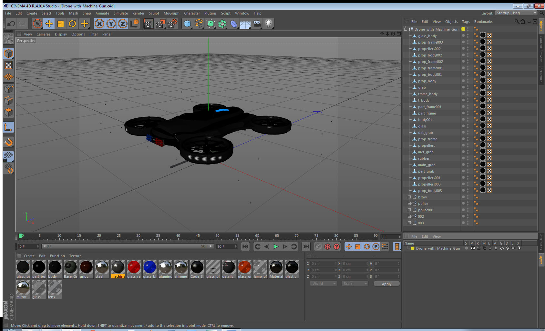Screen dimensions: 545x331
Task: Toggle visibility dots for glass_body
Action: click(x=468, y=36)
